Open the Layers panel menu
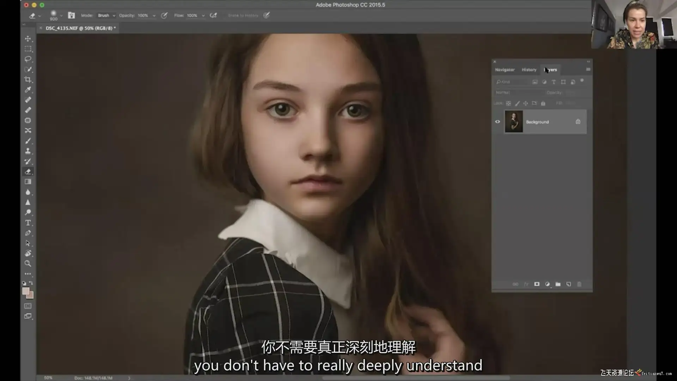The height and width of the screenshot is (381, 677). [x=588, y=69]
